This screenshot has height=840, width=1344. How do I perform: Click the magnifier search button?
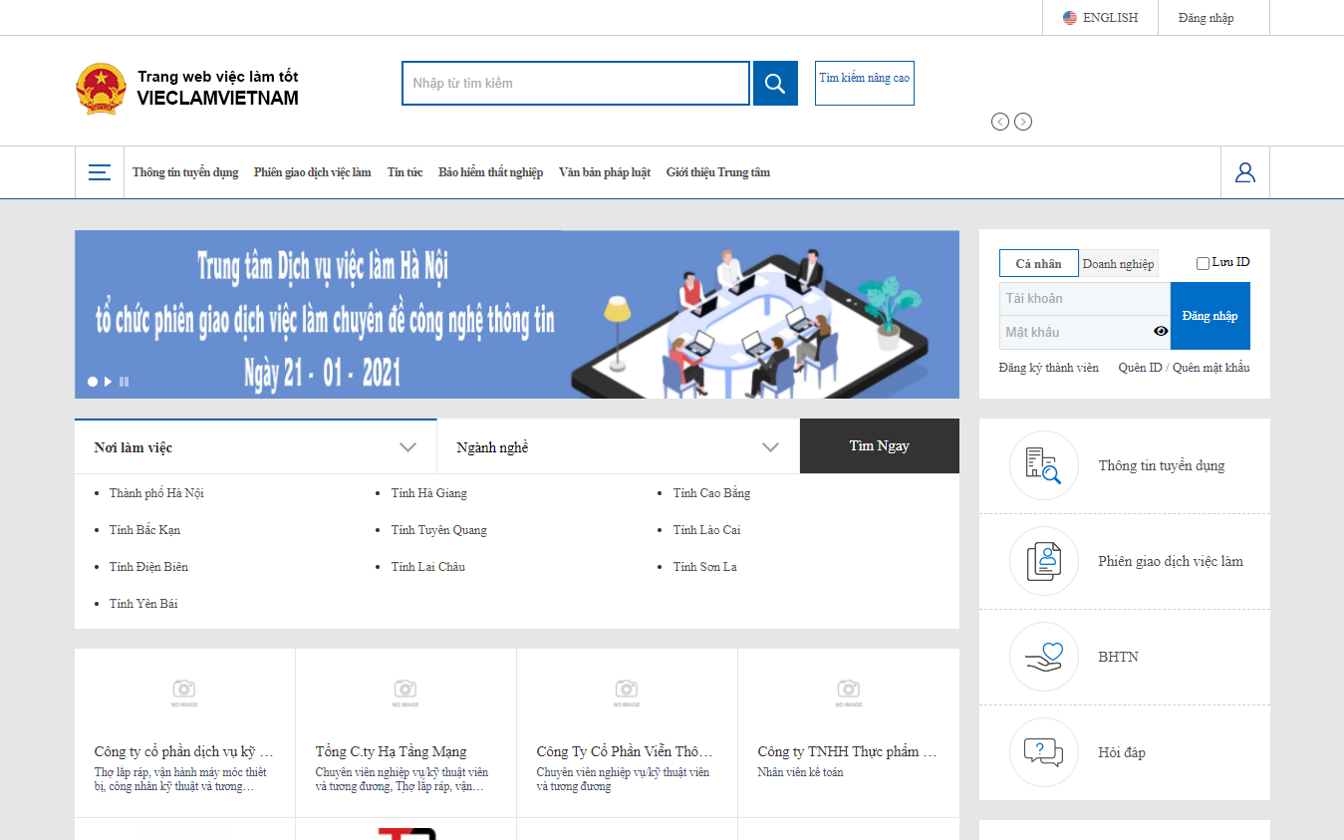click(775, 83)
